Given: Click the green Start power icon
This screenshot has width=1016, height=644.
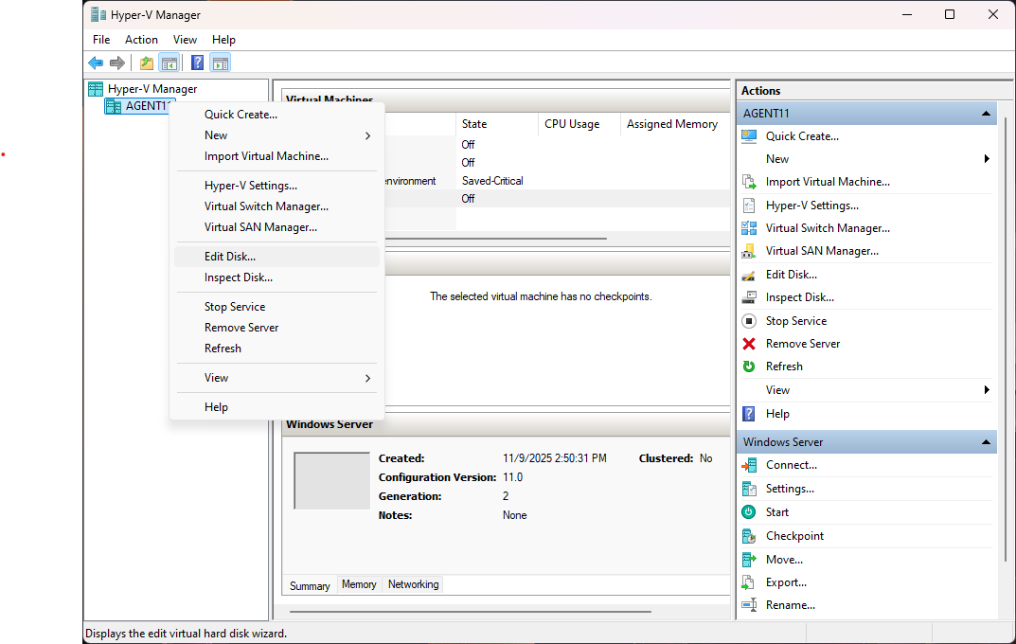Looking at the screenshot, I should click(749, 512).
